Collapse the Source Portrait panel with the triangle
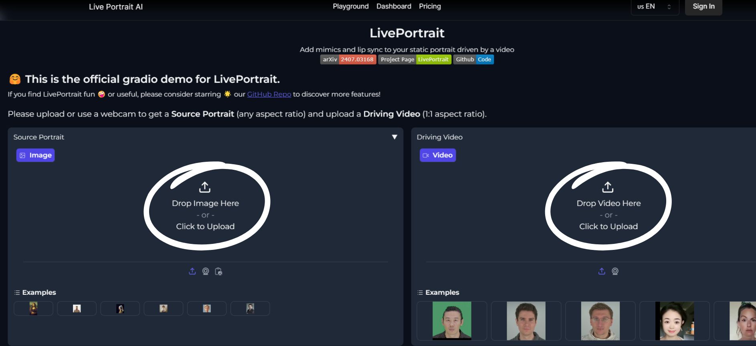 [x=394, y=137]
